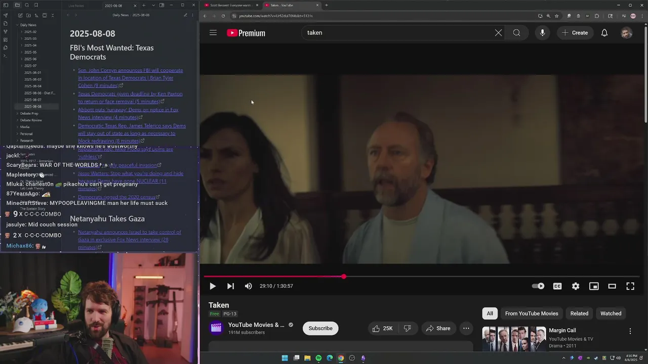Seek on the red video progress bar
This screenshot has height=364, width=648.
coord(421,277)
